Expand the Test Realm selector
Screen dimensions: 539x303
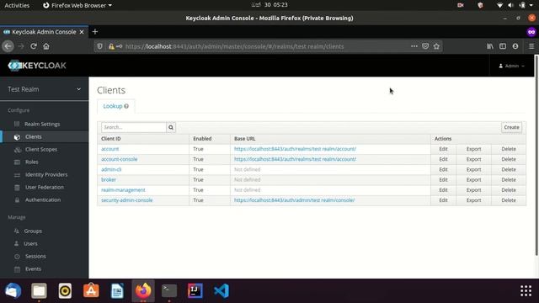[x=44, y=89]
